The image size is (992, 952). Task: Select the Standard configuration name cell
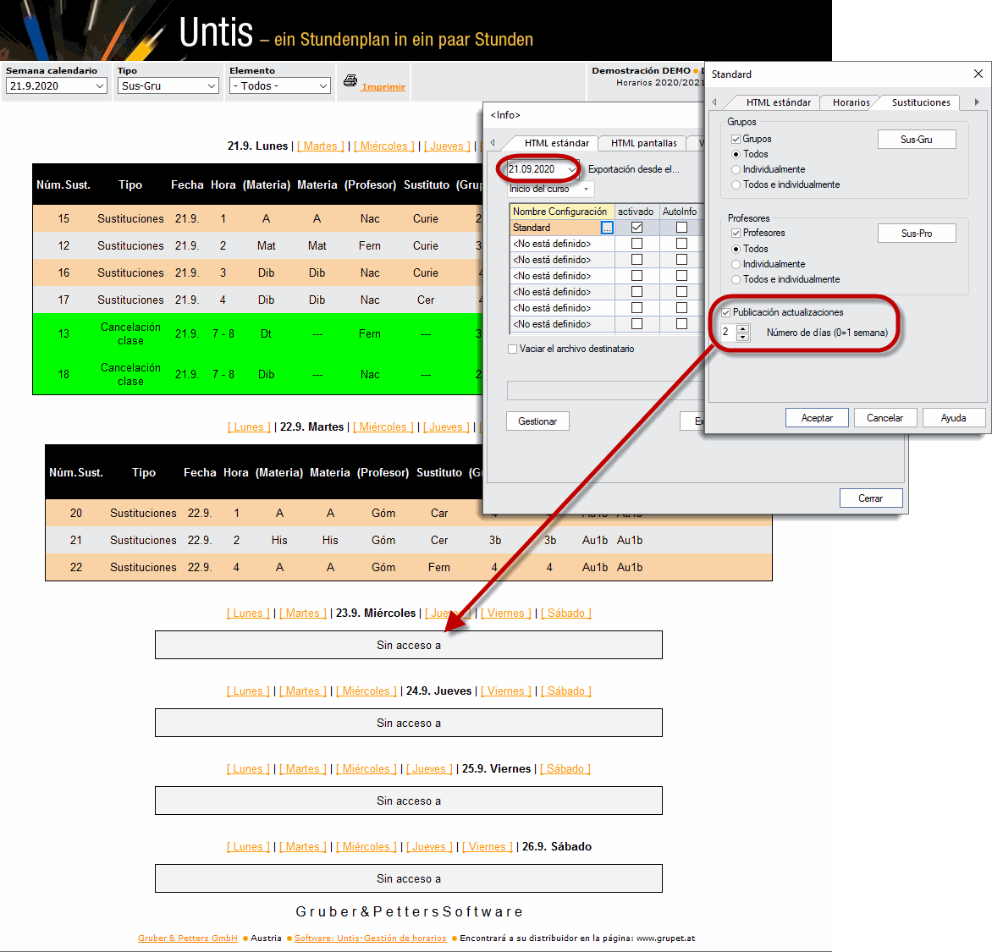click(x=555, y=228)
